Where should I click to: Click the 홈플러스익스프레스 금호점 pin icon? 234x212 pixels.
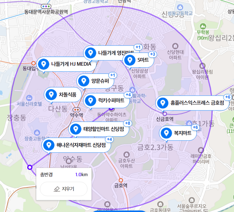point(163,103)
